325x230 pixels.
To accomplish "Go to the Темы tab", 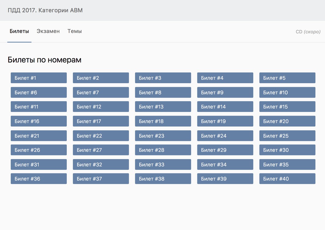I will click(x=74, y=31).
